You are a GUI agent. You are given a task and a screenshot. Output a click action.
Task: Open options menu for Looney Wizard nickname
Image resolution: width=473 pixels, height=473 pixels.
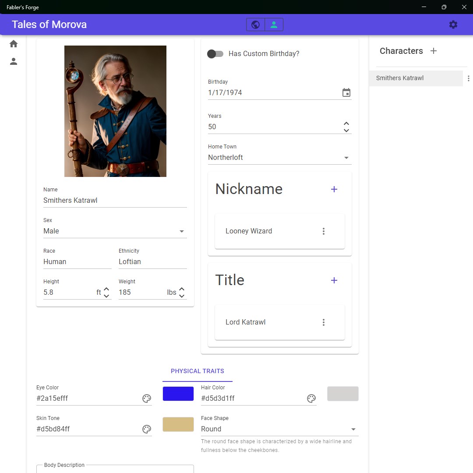324,231
